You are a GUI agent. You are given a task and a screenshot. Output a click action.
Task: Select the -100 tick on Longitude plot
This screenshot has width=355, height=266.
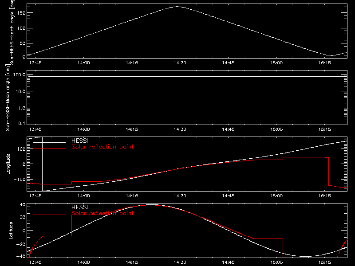tap(19, 179)
